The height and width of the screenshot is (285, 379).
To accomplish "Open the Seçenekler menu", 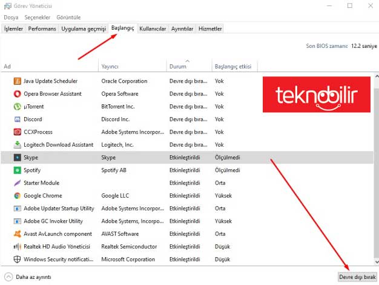I will click(38, 18).
